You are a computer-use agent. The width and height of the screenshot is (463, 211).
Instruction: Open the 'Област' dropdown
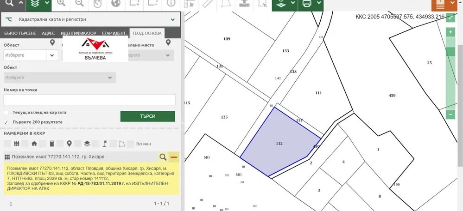pos(31,55)
